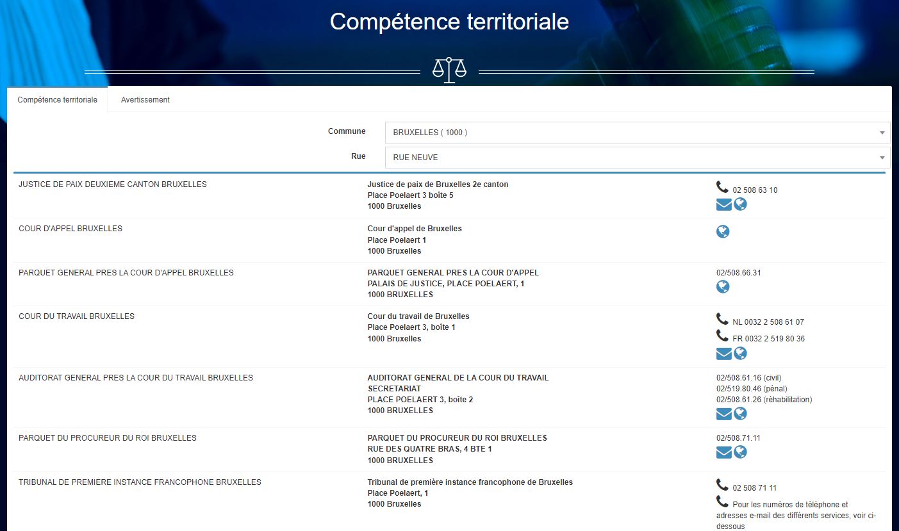Click number FR 0032 2 519 80 36
This screenshot has width=899, height=531.
tap(769, 339)
